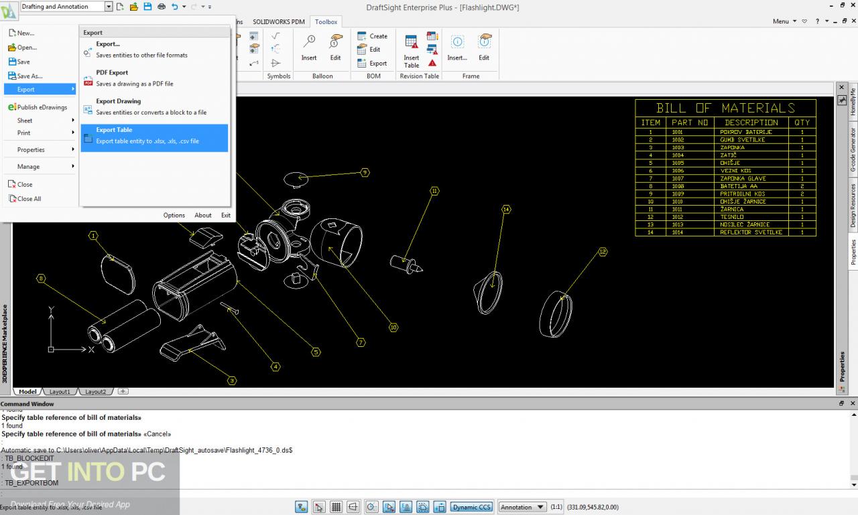Expand the Menu dropdown in title bar

(784, 21)
